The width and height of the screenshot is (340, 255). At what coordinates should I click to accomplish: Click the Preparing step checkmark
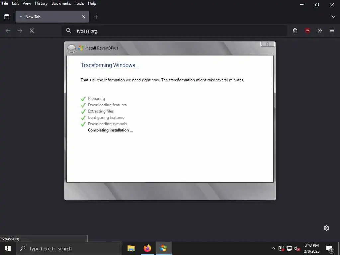[x=83, y=99]
